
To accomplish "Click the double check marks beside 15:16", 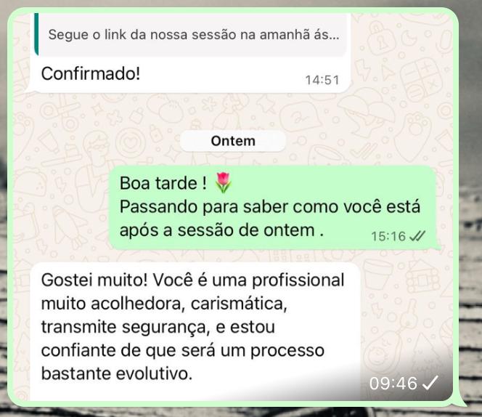I will pyautogui.click(x=417, y=236).
